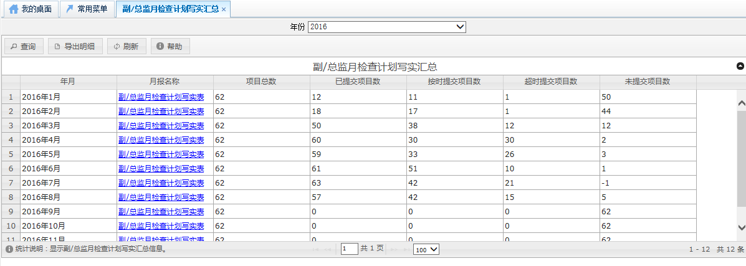Open the 2016年5月 月报名称 link

click(161, 154)
